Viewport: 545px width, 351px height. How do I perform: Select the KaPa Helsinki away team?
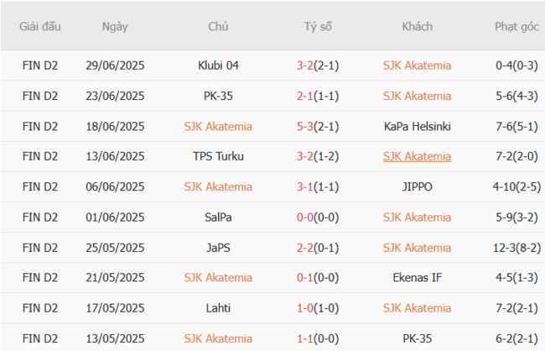(417, 127)
